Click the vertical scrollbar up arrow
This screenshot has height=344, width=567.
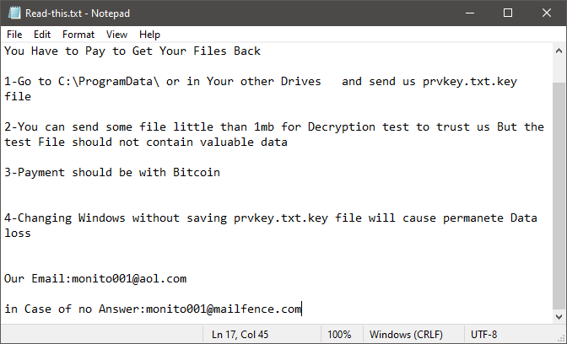tap(559, 50)
